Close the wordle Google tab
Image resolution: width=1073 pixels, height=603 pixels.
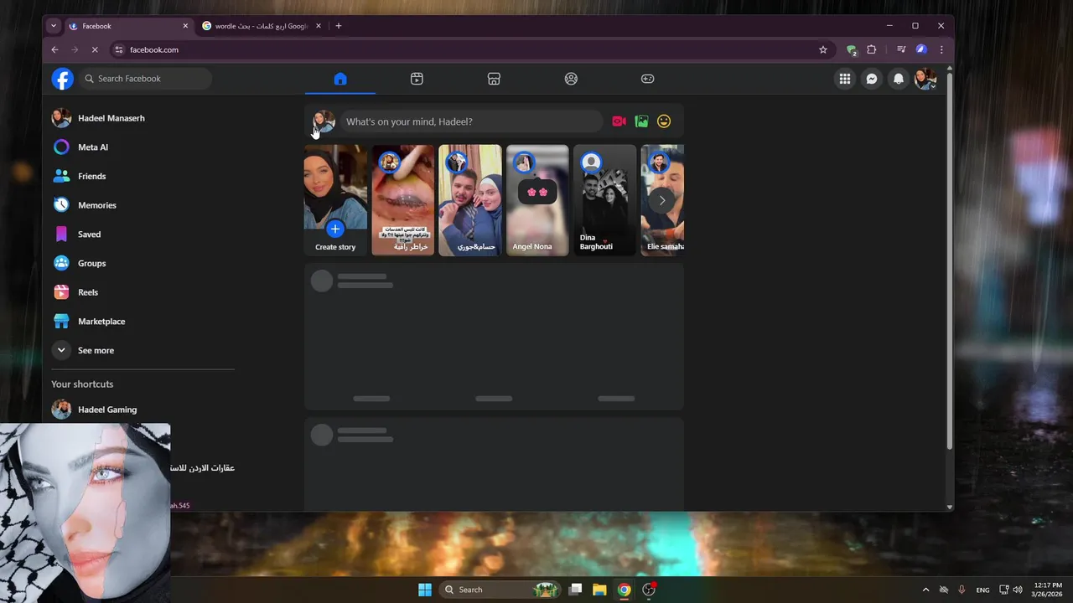coord(319,26)
